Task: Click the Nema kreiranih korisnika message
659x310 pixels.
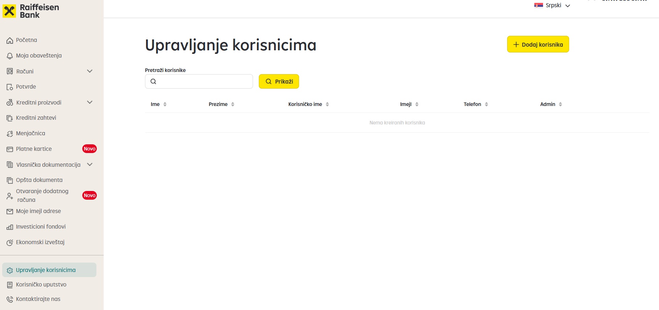Action: 397,123
